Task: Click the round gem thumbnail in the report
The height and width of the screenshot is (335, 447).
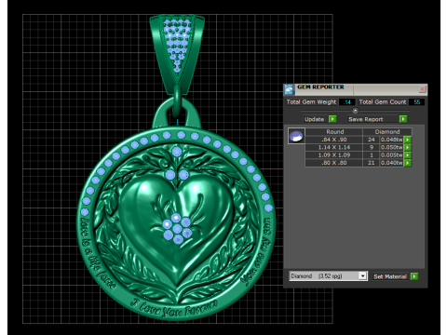Action: pos(296,136)
